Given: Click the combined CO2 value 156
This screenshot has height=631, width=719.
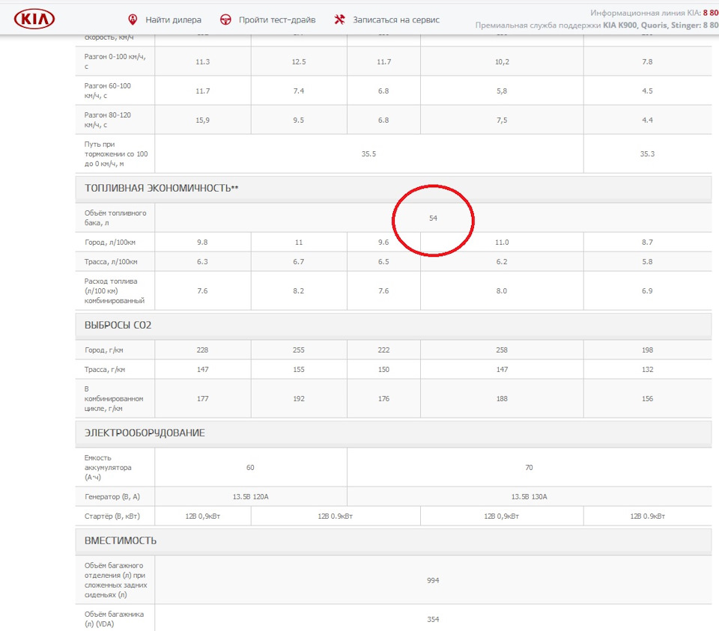Looking at the screenshot, I should click(x=647, y=399).
